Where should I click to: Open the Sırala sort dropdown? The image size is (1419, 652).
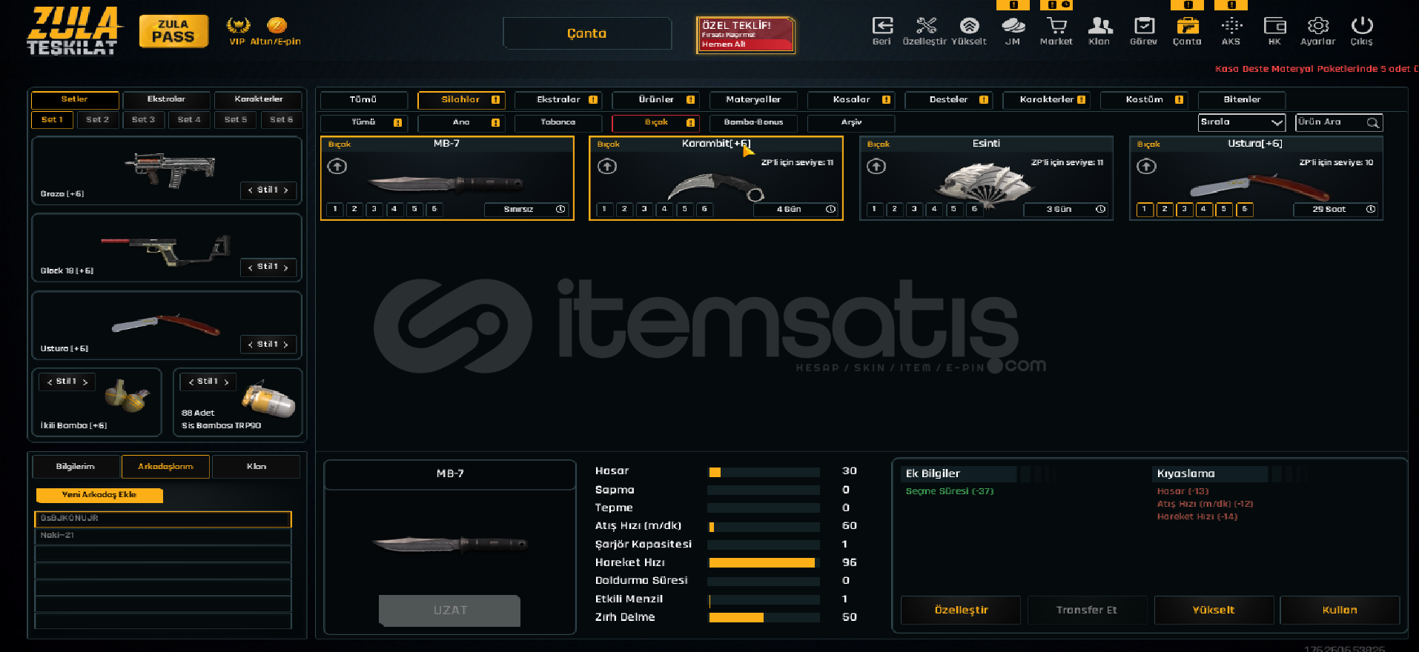coord(1242,122)
